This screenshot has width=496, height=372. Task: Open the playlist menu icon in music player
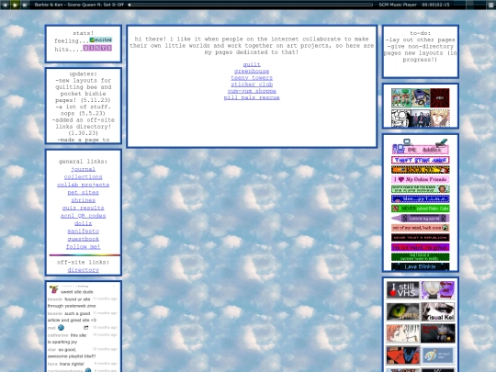tap(490, 5)
